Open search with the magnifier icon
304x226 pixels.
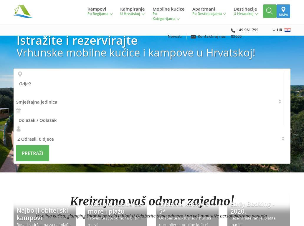point(270,11)
